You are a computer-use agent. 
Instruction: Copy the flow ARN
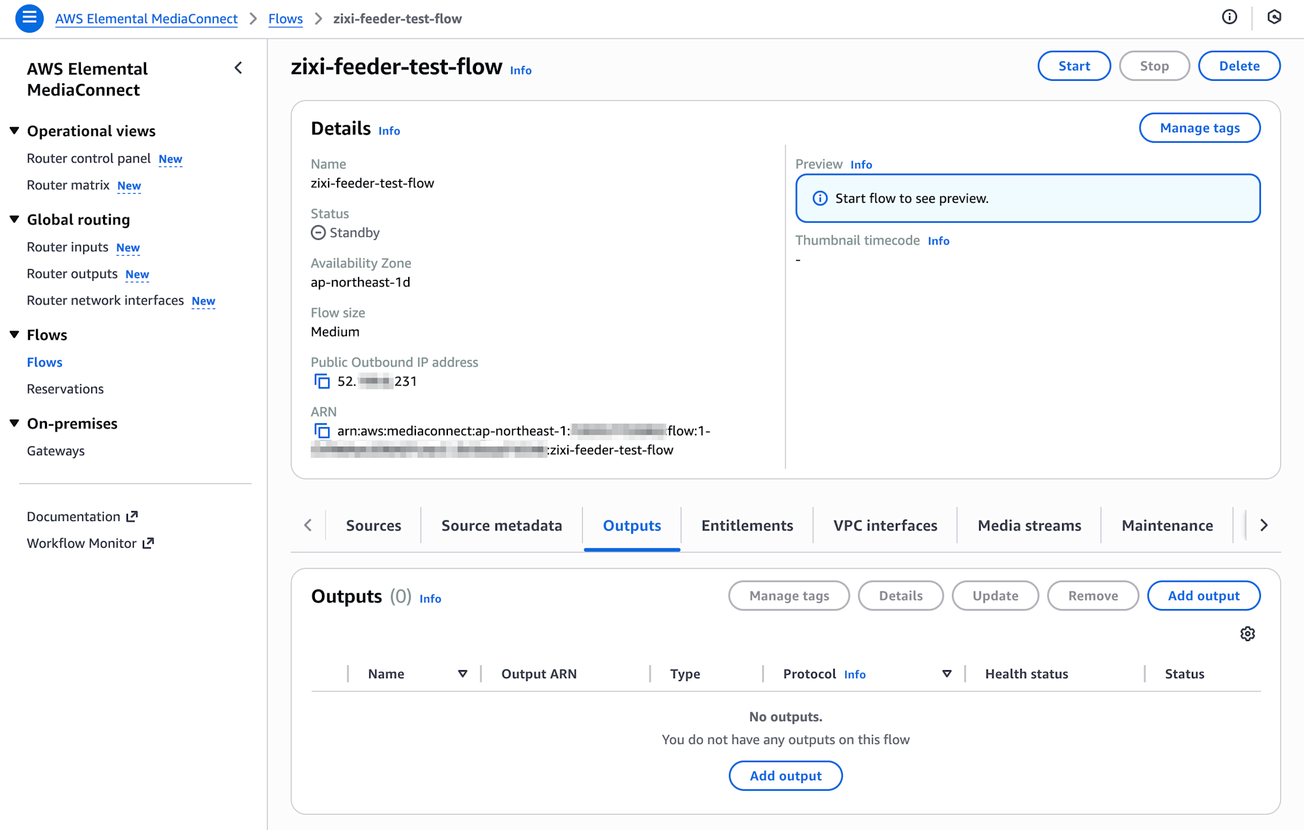point(322,431)
